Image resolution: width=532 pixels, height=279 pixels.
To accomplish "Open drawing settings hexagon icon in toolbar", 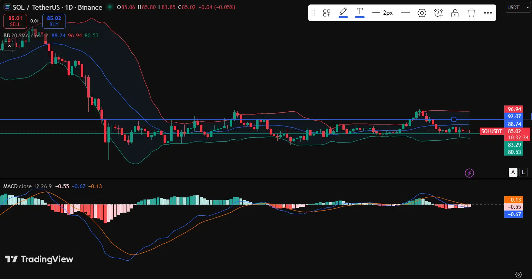I will (422, 13).
